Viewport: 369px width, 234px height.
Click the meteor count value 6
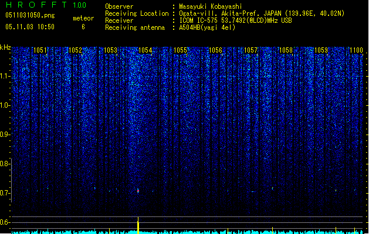click(83, 27)
